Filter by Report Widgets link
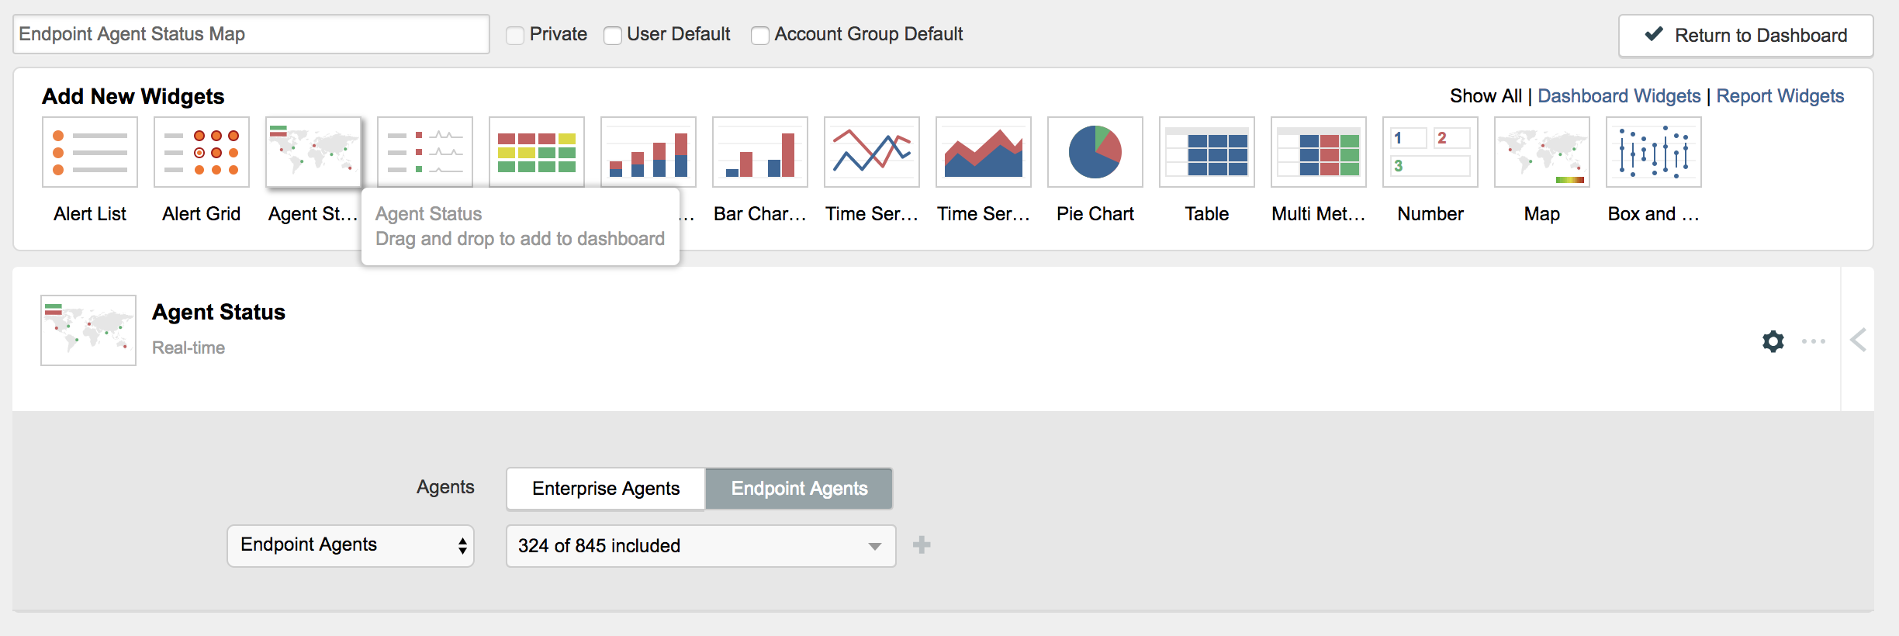The width and height of the screenshot is (1899, 636). tap(1780, 96)
